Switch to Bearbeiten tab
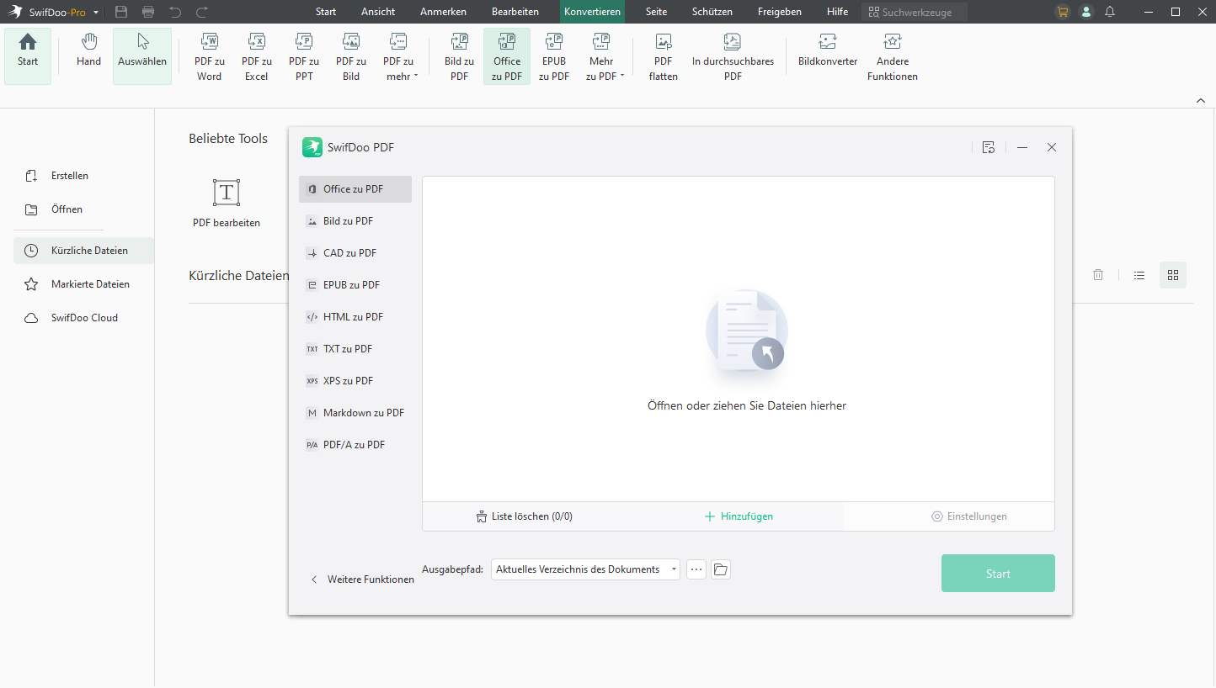 515,12
